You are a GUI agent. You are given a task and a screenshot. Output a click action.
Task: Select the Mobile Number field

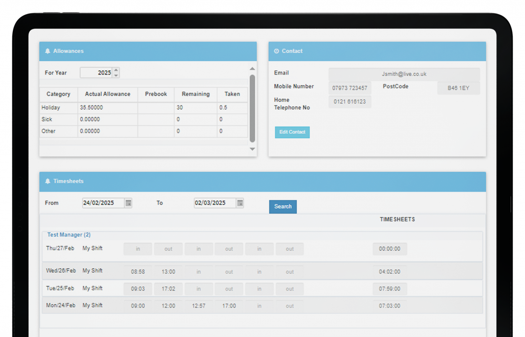click(x=350, y=88)
